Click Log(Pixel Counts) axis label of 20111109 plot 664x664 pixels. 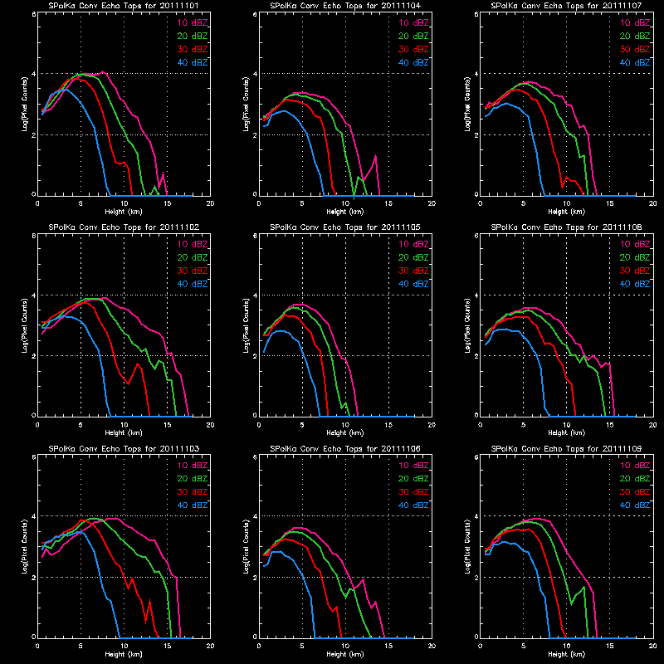click(467, 547)
